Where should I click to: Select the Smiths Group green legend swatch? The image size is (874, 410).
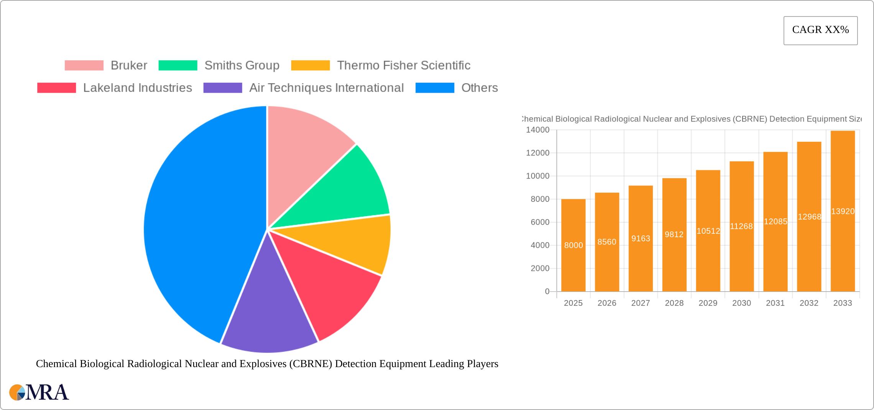click(178, 65)
